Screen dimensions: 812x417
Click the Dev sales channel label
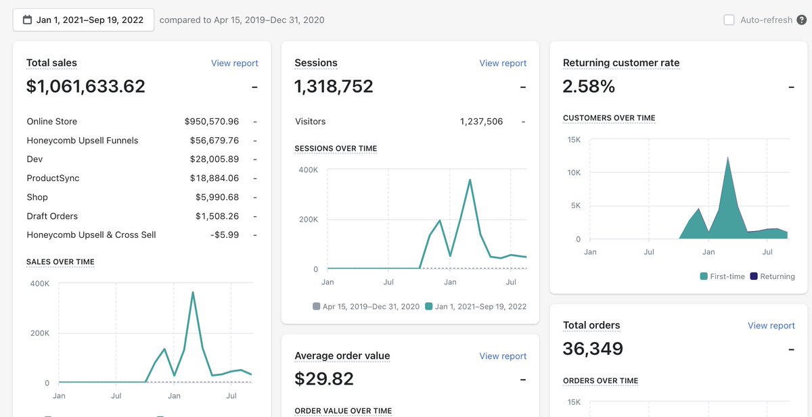pyautogui.click(x=35, y=160)
